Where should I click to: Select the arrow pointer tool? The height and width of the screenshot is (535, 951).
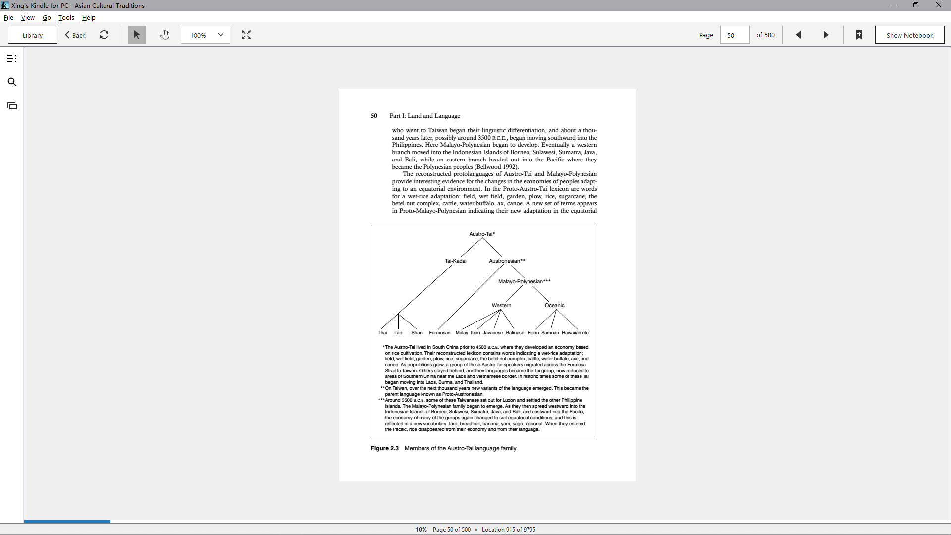point(137,35)
